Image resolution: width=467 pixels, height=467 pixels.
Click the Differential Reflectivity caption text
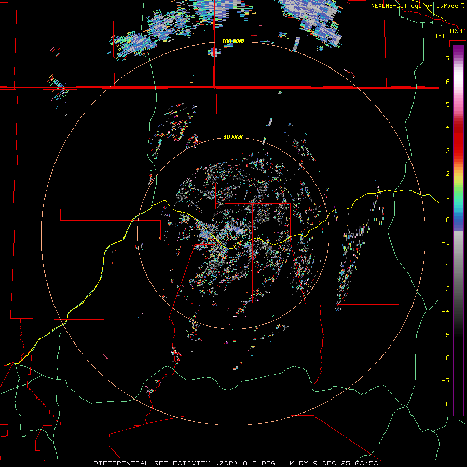tap(236, 463)
